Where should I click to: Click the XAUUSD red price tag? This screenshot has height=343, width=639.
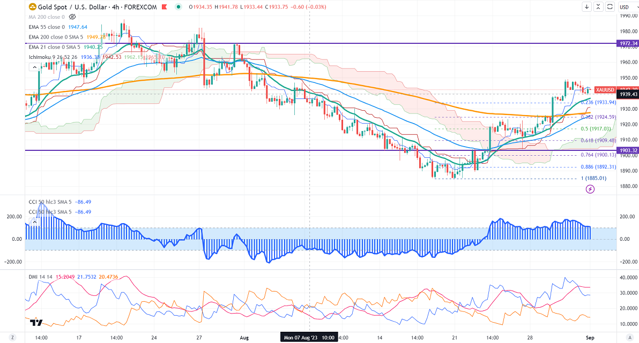605,90
